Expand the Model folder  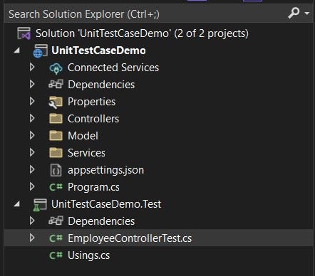(x=32, y=136)
